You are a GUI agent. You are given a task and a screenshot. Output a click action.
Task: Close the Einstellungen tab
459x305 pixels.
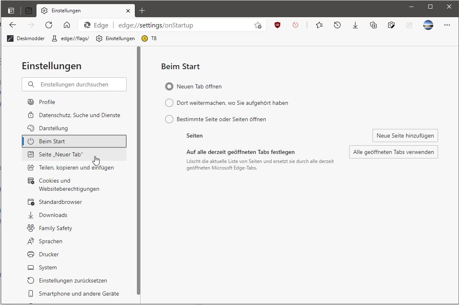point(128,11)
